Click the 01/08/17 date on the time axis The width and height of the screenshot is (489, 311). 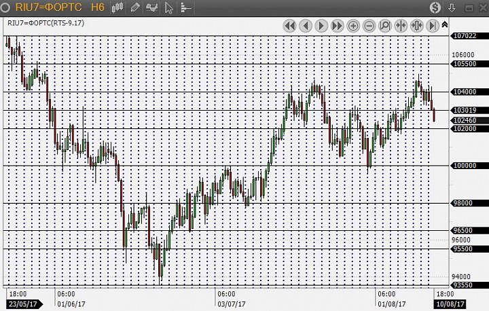(392, 304)
